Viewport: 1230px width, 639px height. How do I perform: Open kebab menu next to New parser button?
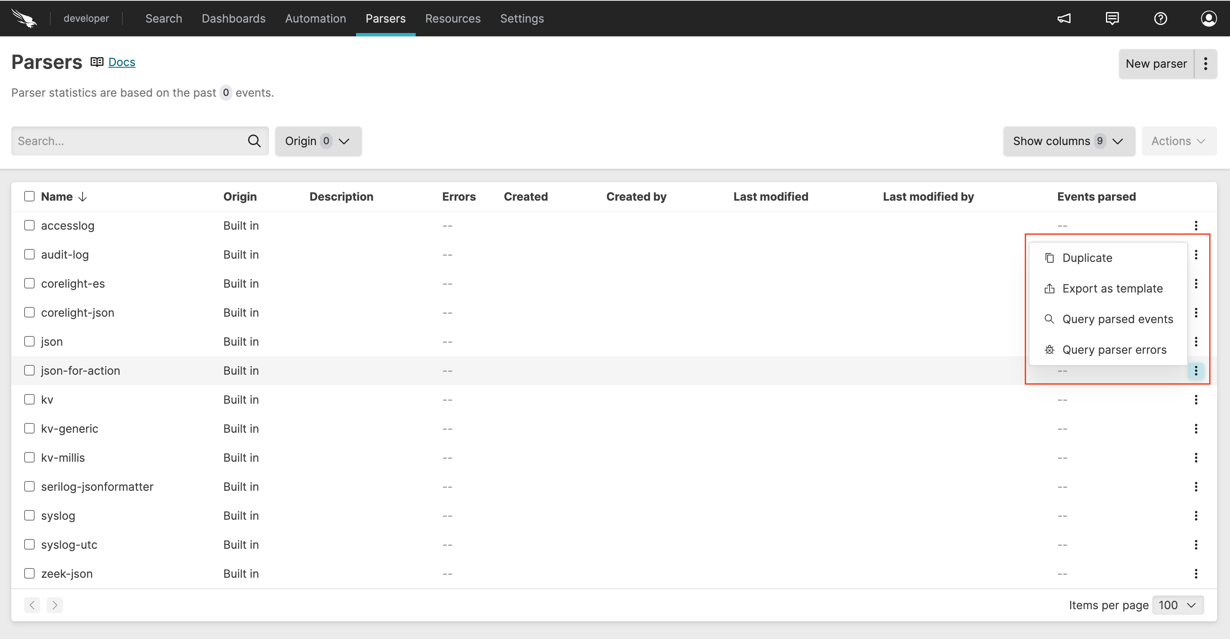click(x=1206, y=64)
